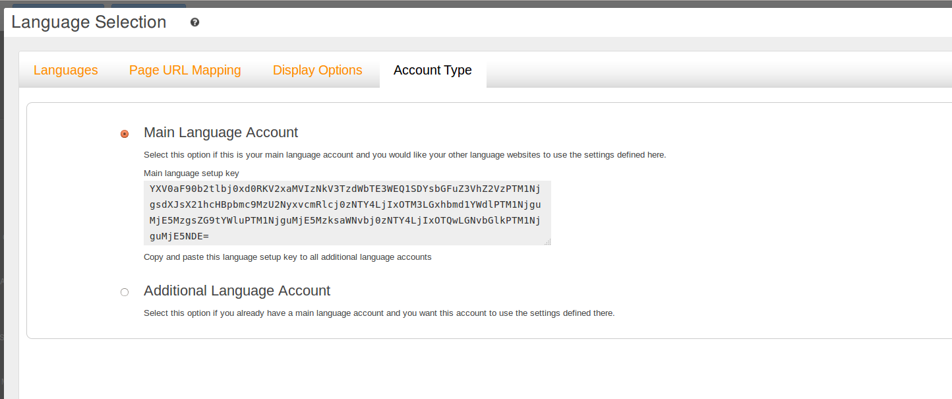Select the Account Type tab
The height and width of the screenshot is (399, 952).
(x=432, y=70)
